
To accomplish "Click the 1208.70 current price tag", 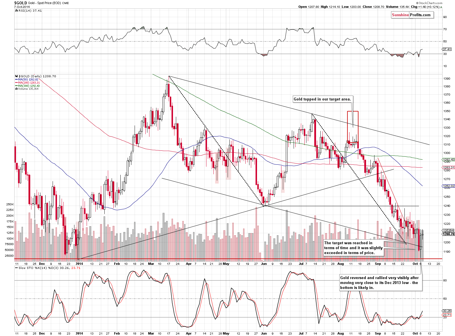I will point(448,234).
